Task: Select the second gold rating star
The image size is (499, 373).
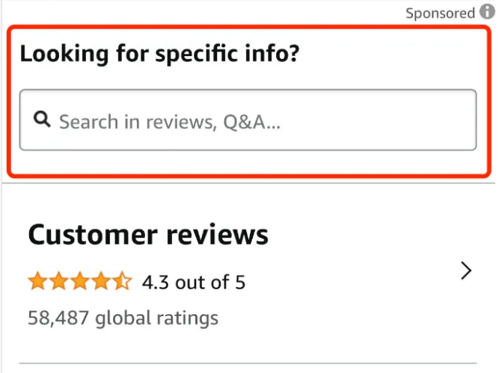Action: (x=59, y=281)
